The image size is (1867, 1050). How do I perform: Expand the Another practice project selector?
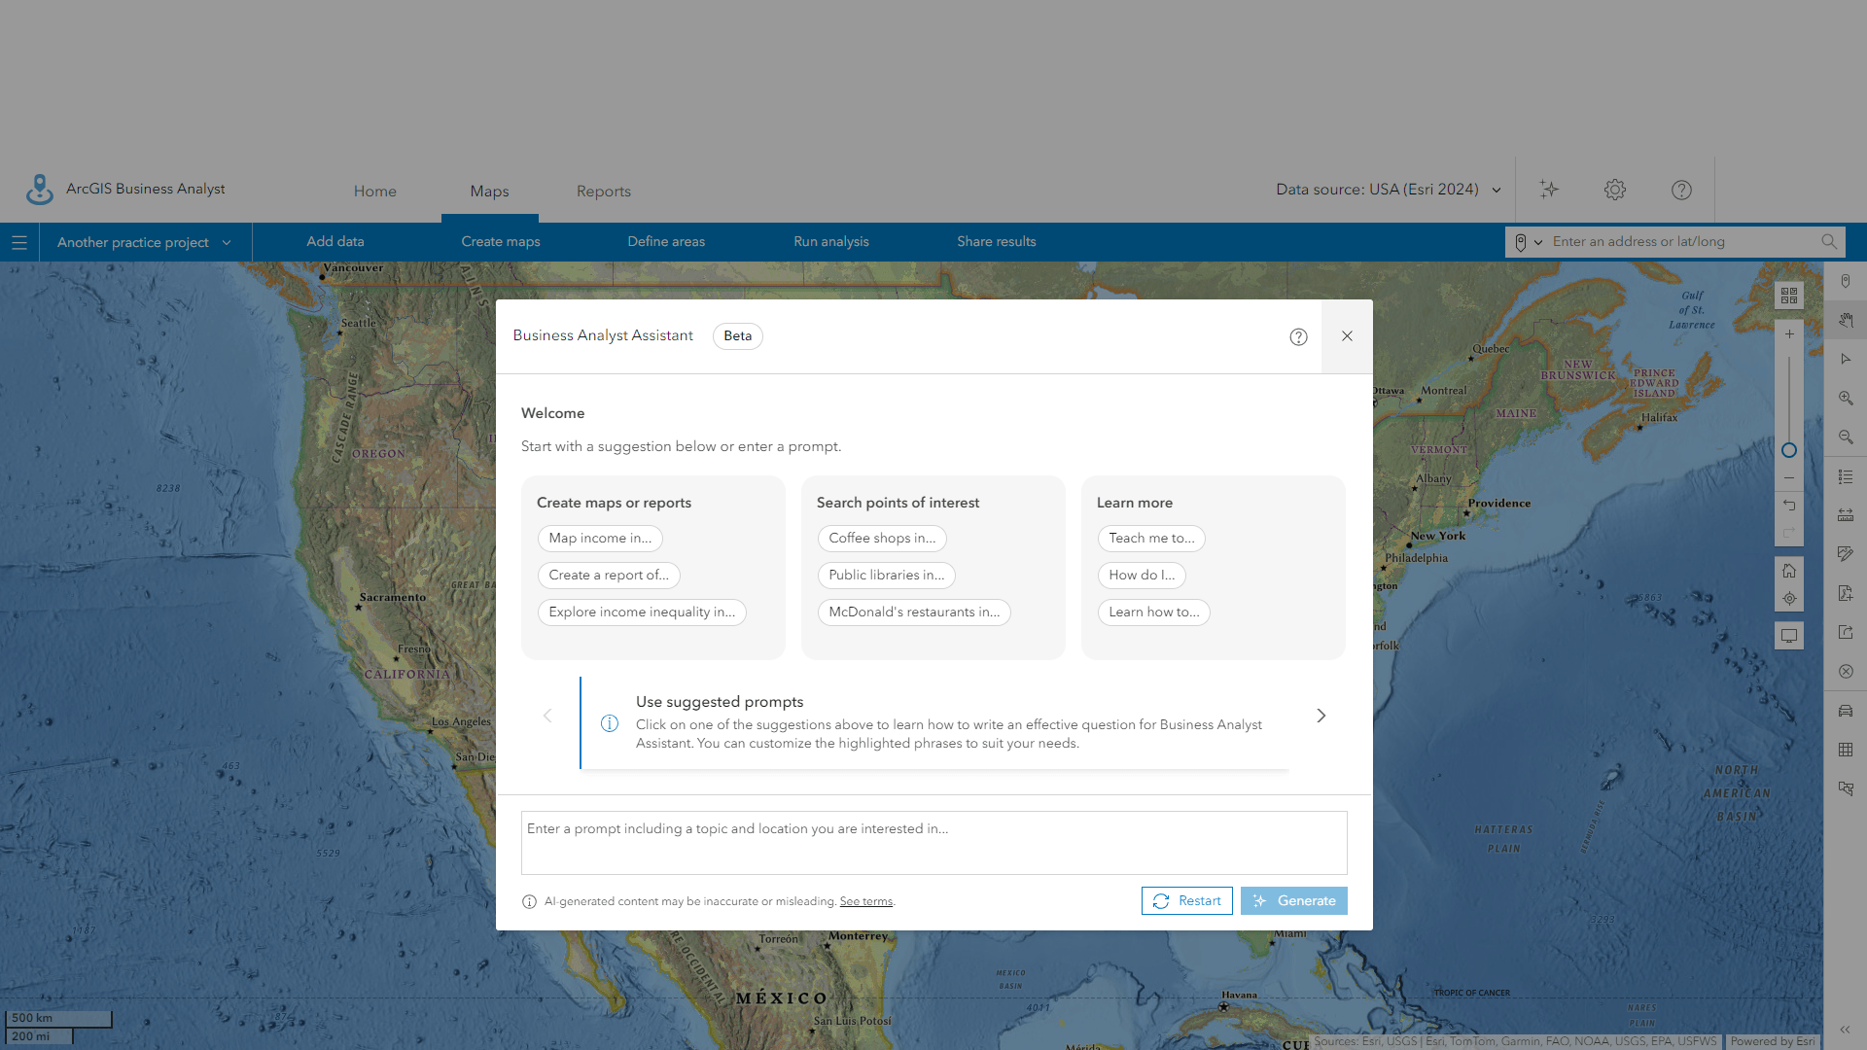[142, 241]
